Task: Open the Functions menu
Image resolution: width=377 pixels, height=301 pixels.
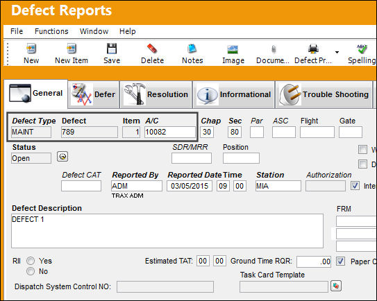Action: point(51,31)
